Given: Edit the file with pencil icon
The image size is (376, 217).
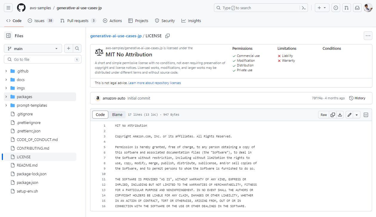Looking at the screenshot, I should pyautogui.click(x=349, y=115).
